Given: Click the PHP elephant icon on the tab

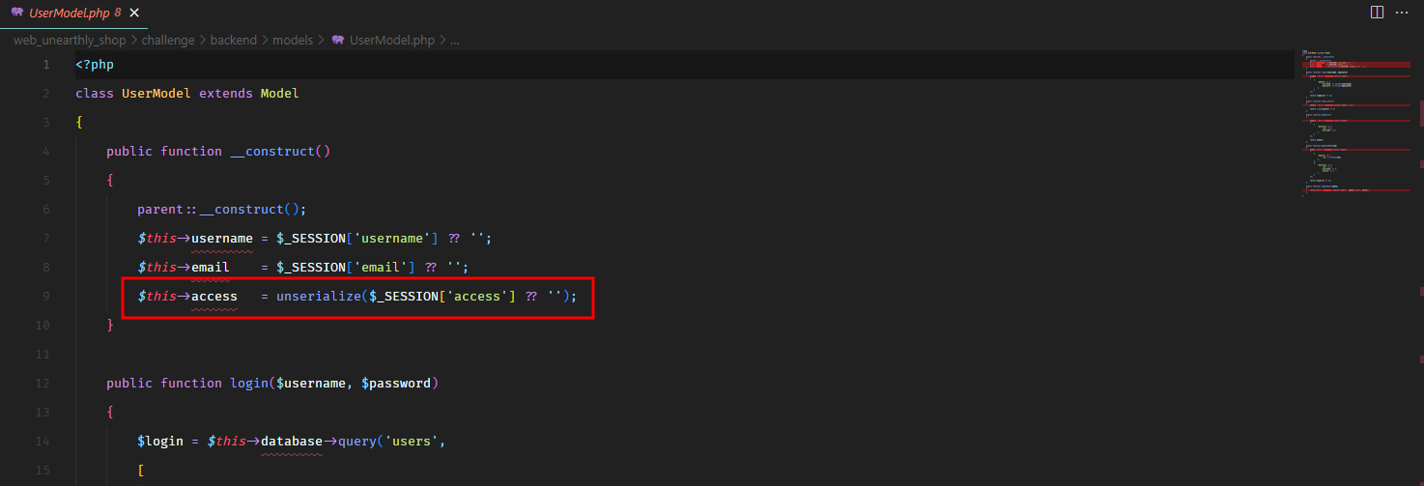Looking at the screenshot, I should coord(16,14).
